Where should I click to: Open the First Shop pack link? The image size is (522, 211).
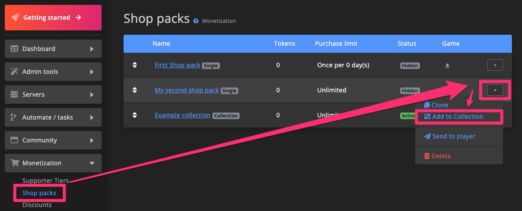(x=177, y=65)
